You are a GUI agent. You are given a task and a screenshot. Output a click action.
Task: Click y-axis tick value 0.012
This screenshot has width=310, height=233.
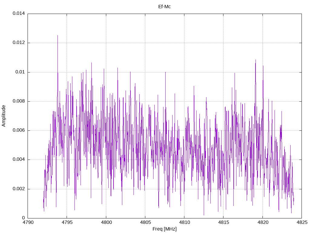[19, 42]
